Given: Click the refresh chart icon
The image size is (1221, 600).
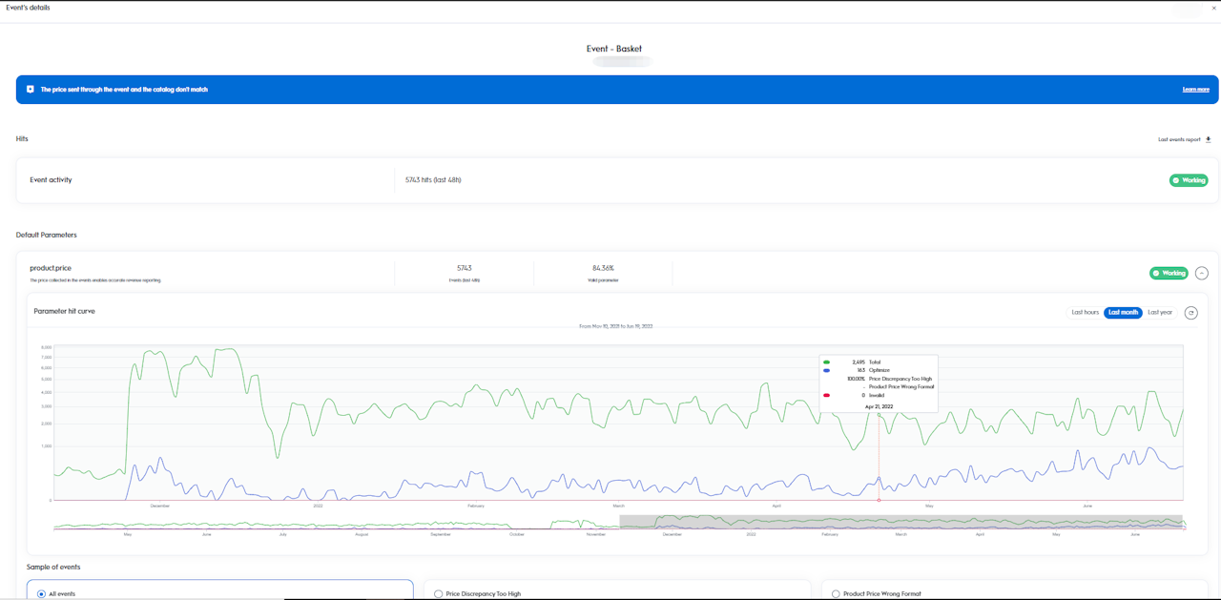Looking at the screenshot, I should (1190, 313).
